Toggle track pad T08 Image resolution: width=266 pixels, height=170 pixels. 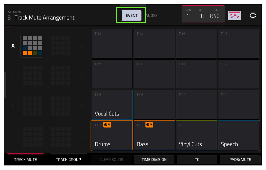[238, 105]
